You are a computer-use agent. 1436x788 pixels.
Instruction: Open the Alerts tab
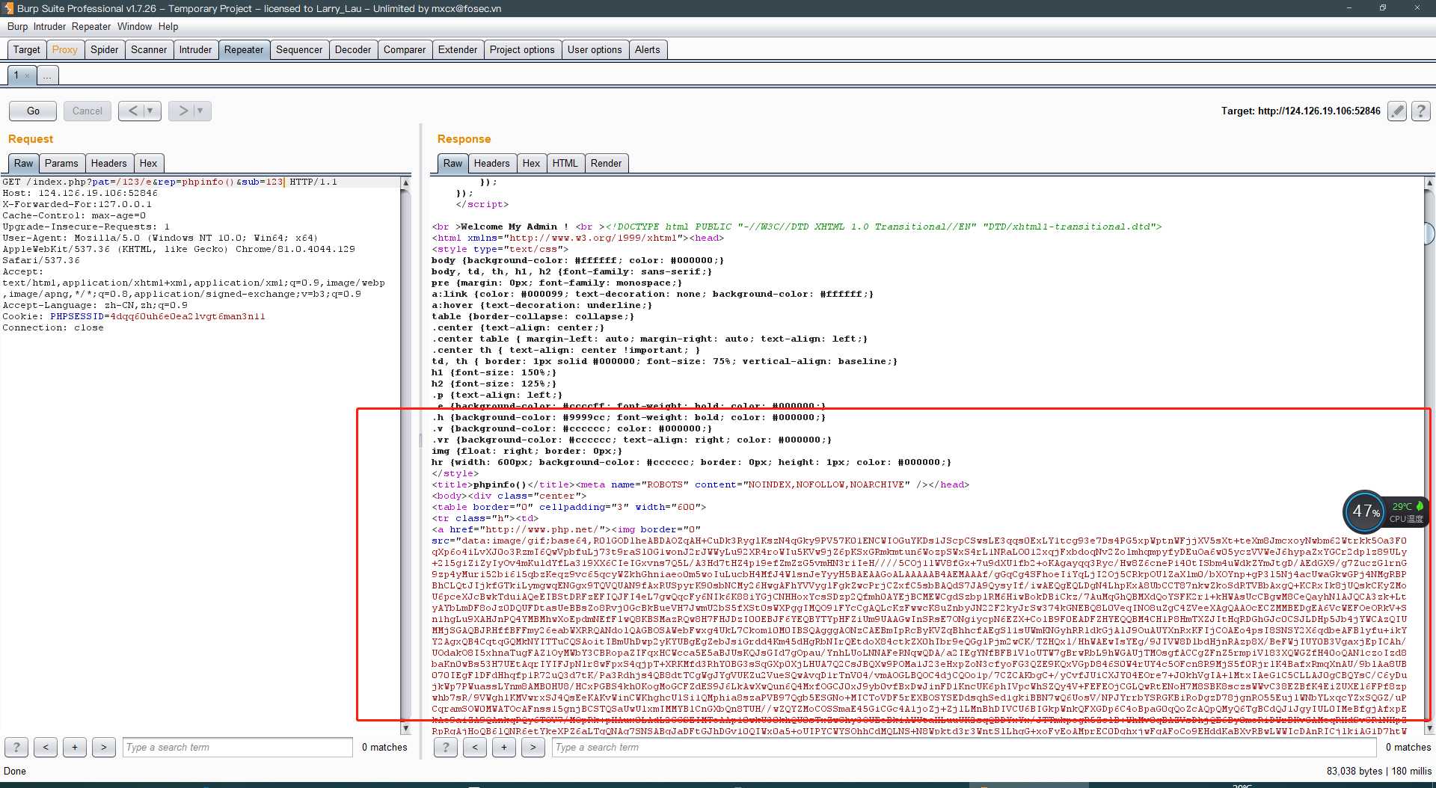tap(648, 50)
